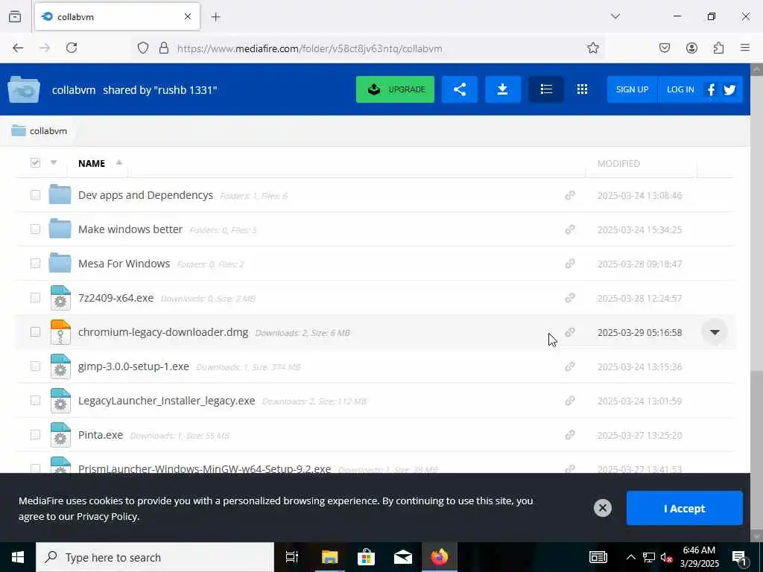The image size is (763, 572).
Task: Copy link for Make windows better
Action: (570, 229)
